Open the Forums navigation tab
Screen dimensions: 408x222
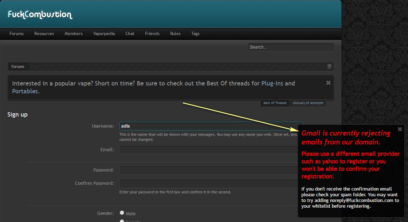point(17,34)
